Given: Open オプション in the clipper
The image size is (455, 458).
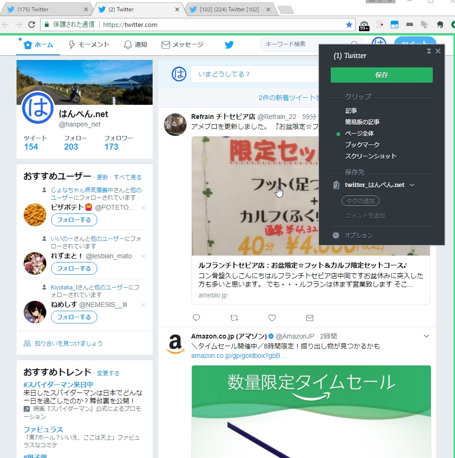Looking at the screenshot, I should point(359,236).
